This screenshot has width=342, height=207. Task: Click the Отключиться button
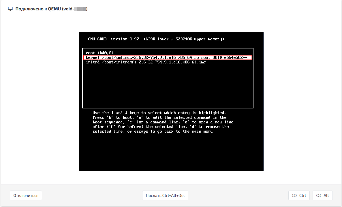pos(26,195)
